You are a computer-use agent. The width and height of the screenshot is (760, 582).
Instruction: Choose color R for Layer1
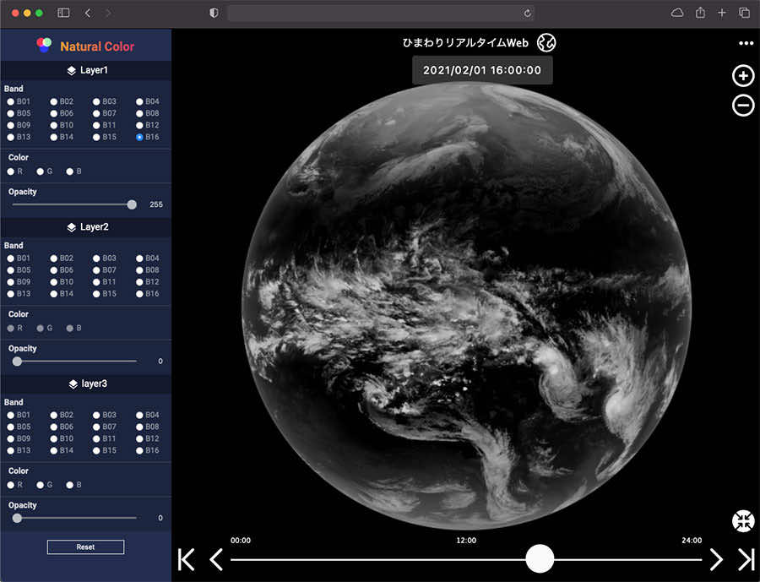[11, 171]
